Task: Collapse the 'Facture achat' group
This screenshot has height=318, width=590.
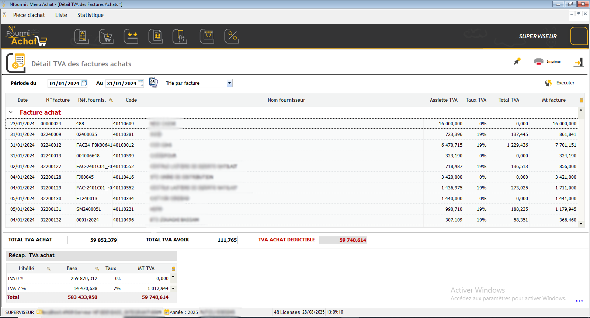Action: tap(11, 112)
